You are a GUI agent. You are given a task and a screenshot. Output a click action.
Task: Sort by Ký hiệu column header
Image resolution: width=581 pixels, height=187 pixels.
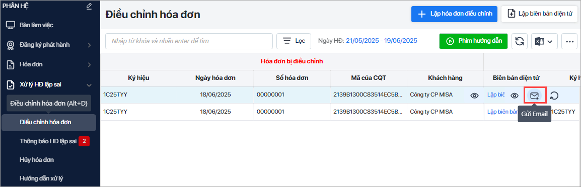point(138,78)
